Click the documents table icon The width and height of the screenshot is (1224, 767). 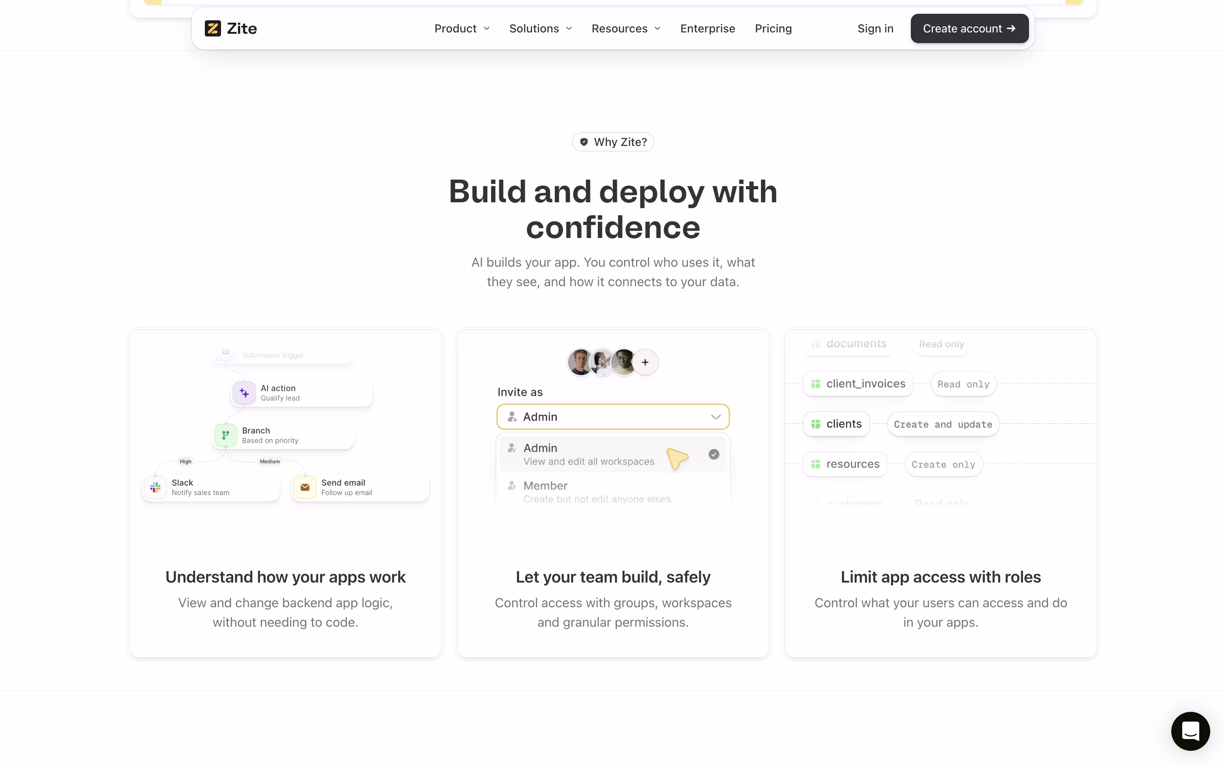(816, 344)
